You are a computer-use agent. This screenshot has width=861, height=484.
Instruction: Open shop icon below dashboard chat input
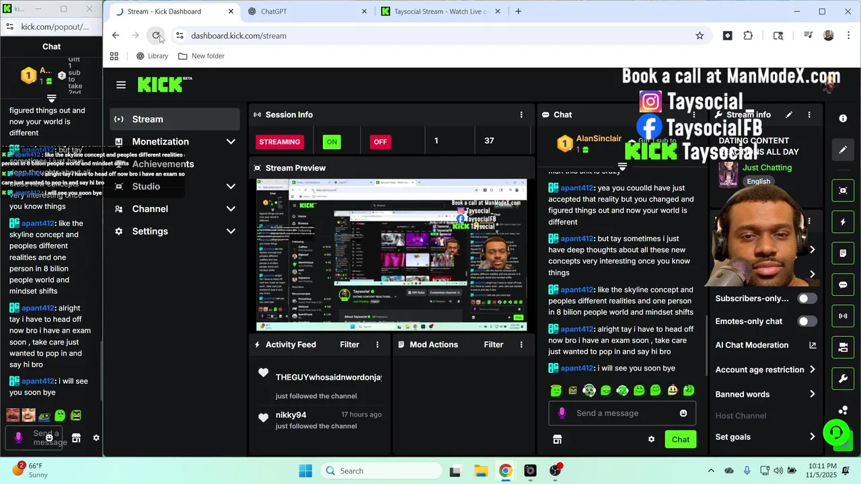click(557, 440)
